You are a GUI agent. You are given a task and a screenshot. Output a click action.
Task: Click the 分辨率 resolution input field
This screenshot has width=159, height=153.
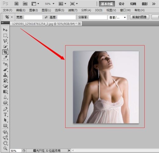point(98,17)
